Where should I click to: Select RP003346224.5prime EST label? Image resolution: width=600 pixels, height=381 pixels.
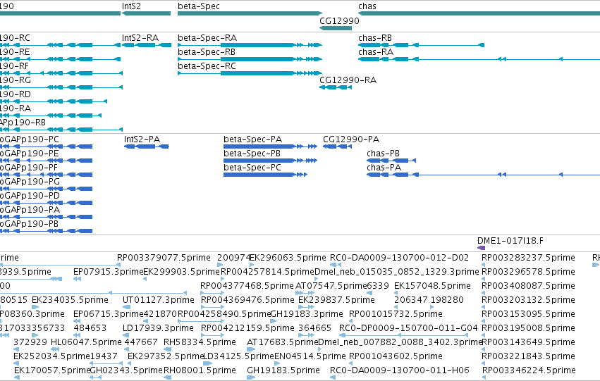coord(529,370)
